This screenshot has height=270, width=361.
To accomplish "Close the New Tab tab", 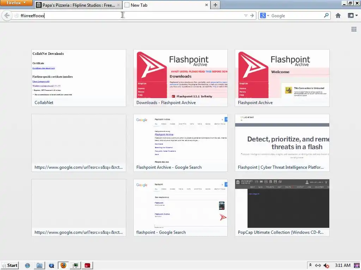I will coord(206,5).
